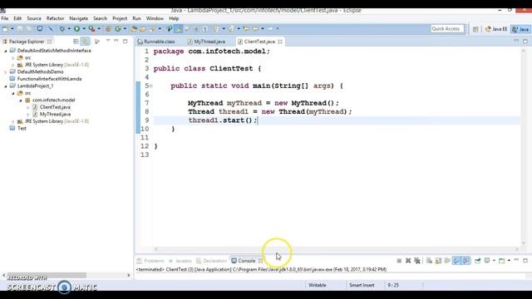532x299 pixels.
Task: Toggle Show Console When Standard Error Changes
Action: (465, 261)
